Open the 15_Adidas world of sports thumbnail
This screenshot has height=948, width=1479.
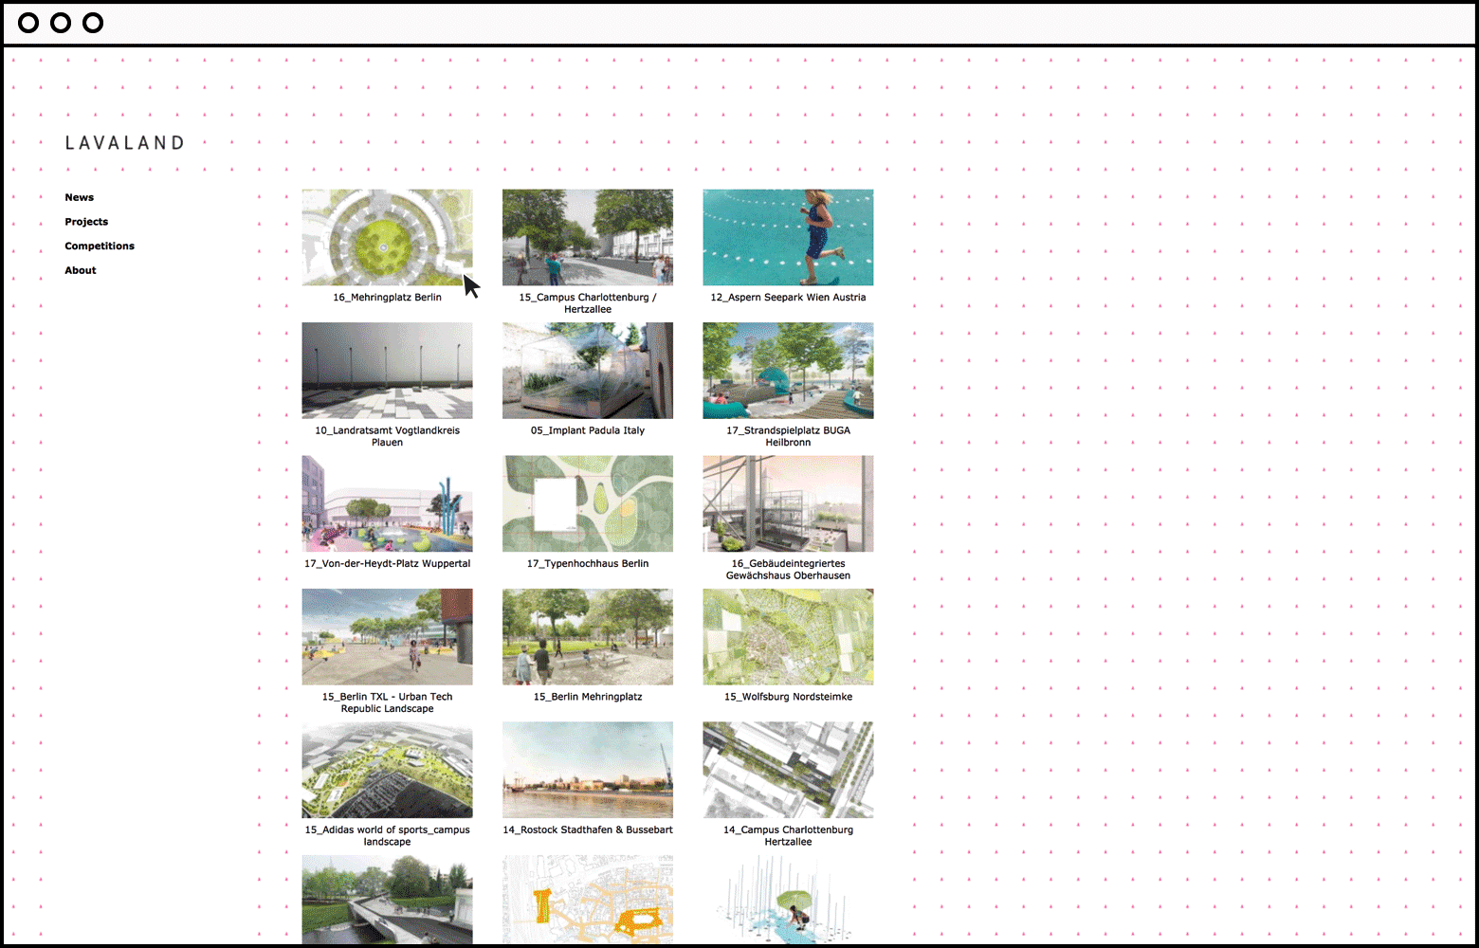click(x=387, y=770)
